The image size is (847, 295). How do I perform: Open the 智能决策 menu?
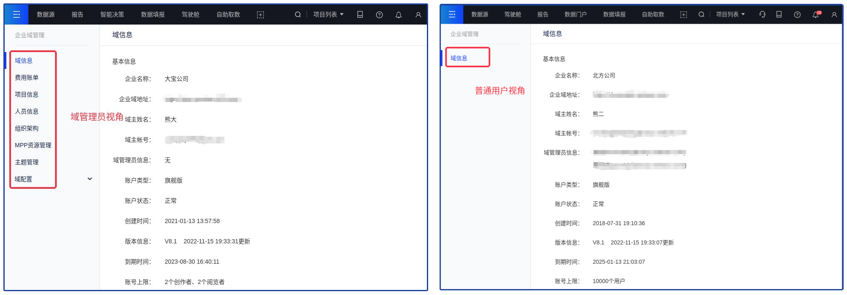coord(112,14)
